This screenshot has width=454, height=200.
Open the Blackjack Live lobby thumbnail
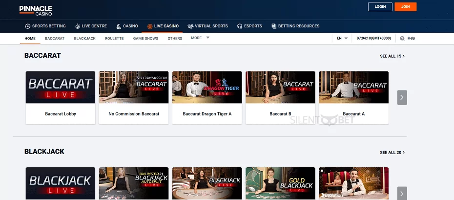(61, 183)
